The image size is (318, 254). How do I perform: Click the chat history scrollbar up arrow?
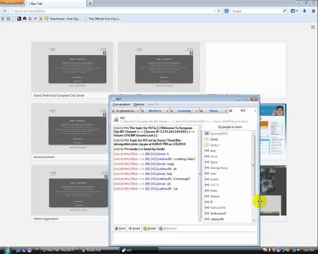click(200, 128)
